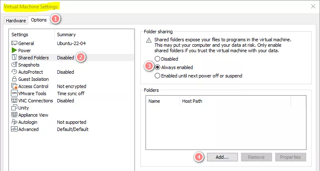Viewport: 320px width, 171px height.
Task: Switch to the Options tab
Action: click(x=39, y=20)
